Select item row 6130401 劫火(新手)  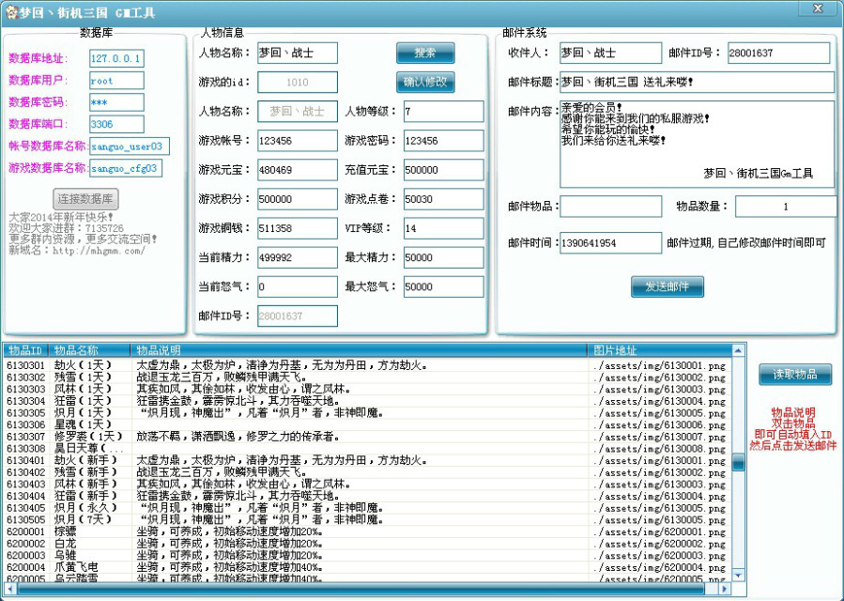(368, 460)
